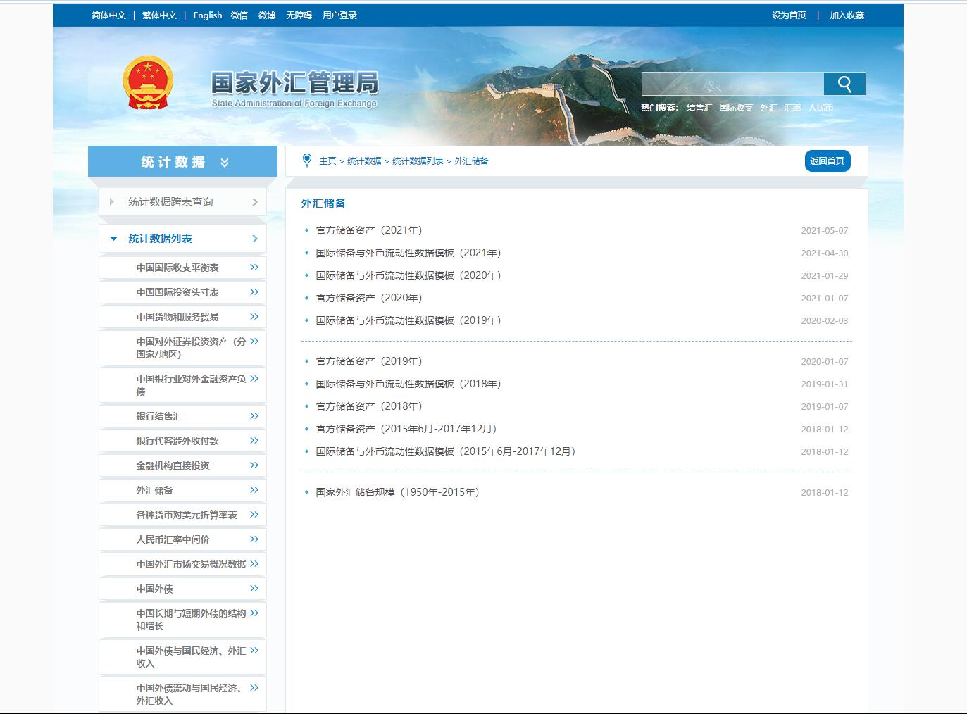
Task: Collapse the 统计数据 sidebar header chevron
Action: [225, 163]
